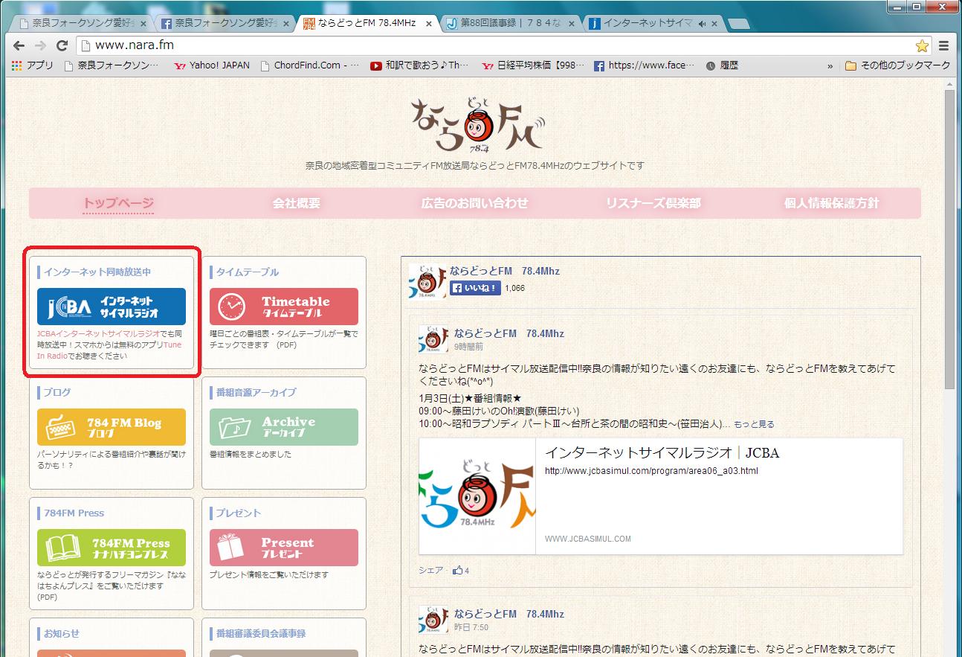This screenshot has height=657, width=962.
Task: Open 会社概要 menu item
Action: click(x=297, y=203)
